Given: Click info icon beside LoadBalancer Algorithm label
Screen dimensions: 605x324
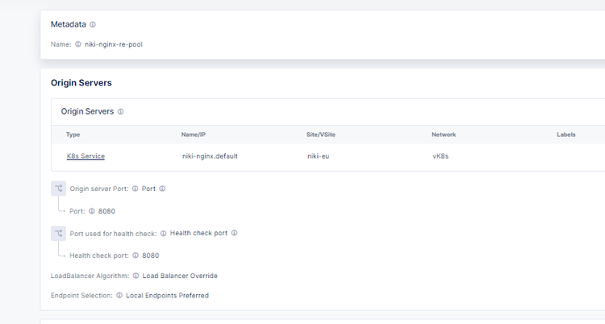Looking at the screenshot, I should [136, 276].
